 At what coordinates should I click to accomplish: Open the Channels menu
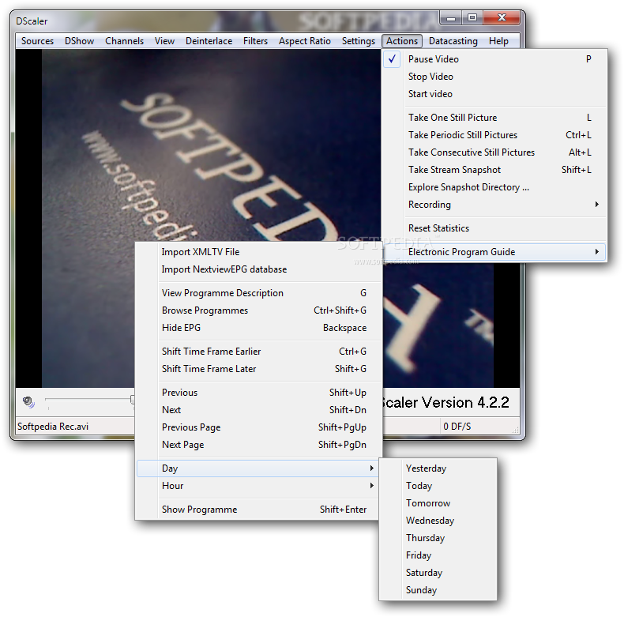click(124, 41)
